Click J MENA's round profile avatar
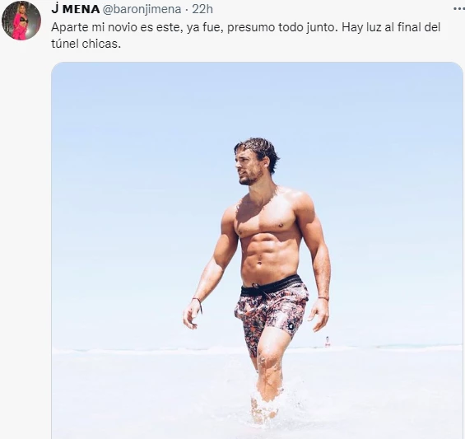 [x=21, y=21]
